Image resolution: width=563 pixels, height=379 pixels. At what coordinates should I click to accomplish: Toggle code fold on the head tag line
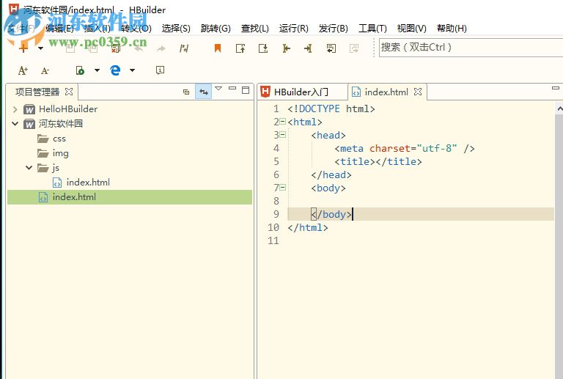tap(282, 135)
